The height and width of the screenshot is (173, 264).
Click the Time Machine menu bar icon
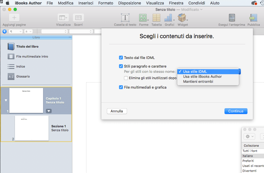pos(262,3)
